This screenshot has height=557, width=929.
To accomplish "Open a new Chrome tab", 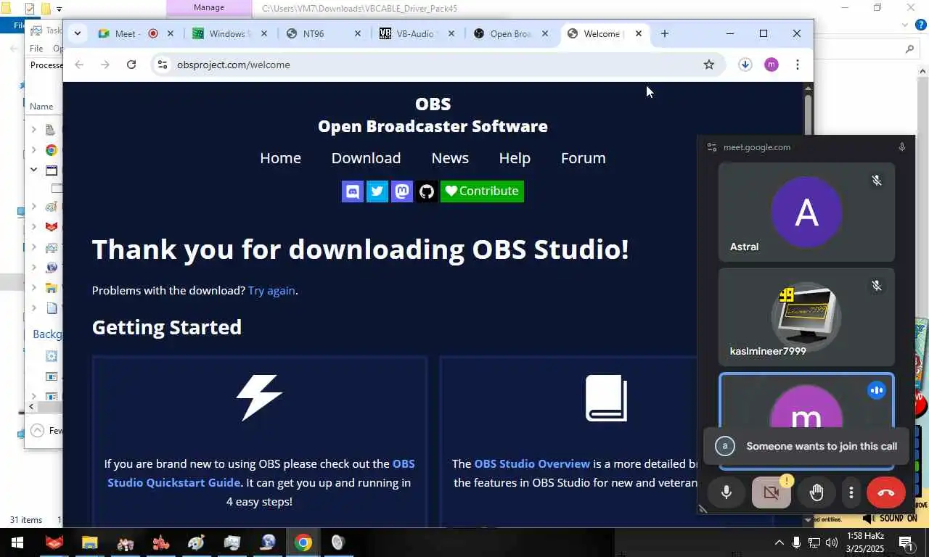I will click(665, 33).
